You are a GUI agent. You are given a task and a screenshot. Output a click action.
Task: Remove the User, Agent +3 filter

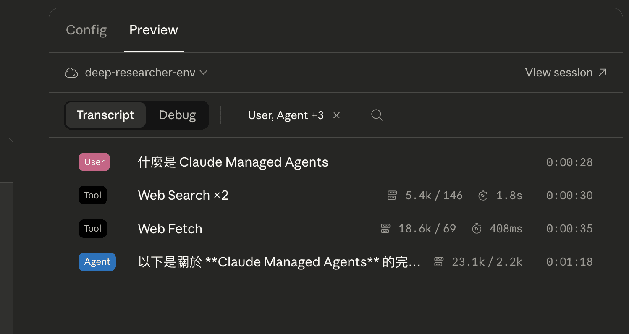tap(336, 115)
